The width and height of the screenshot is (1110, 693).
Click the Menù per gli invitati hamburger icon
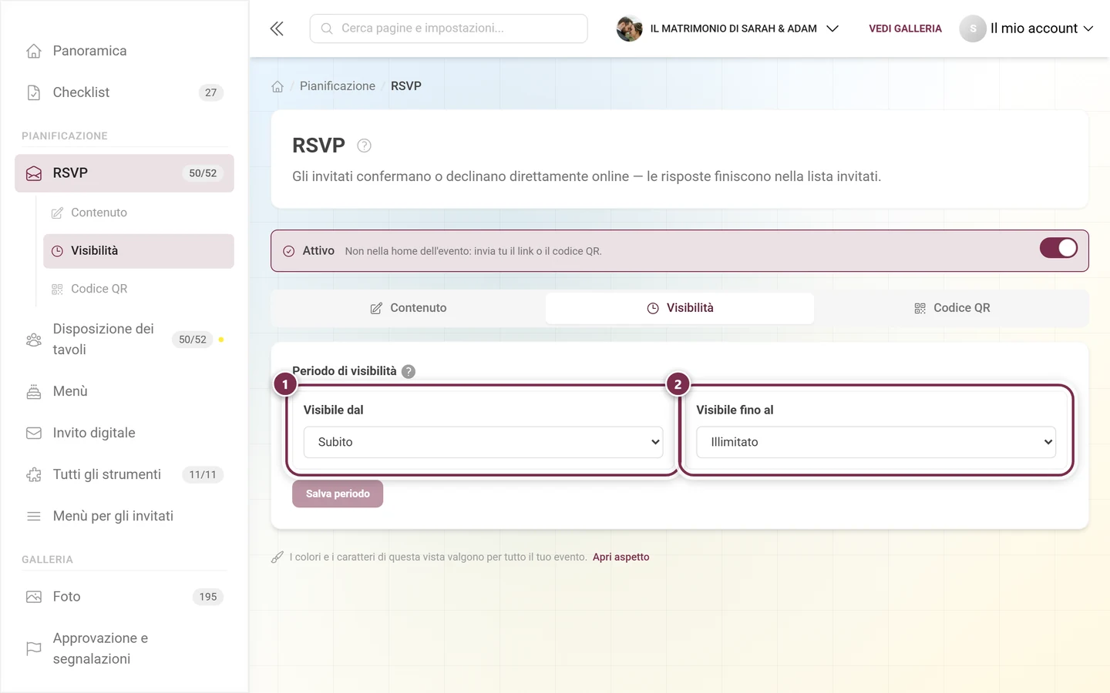(x=34, y=516)
